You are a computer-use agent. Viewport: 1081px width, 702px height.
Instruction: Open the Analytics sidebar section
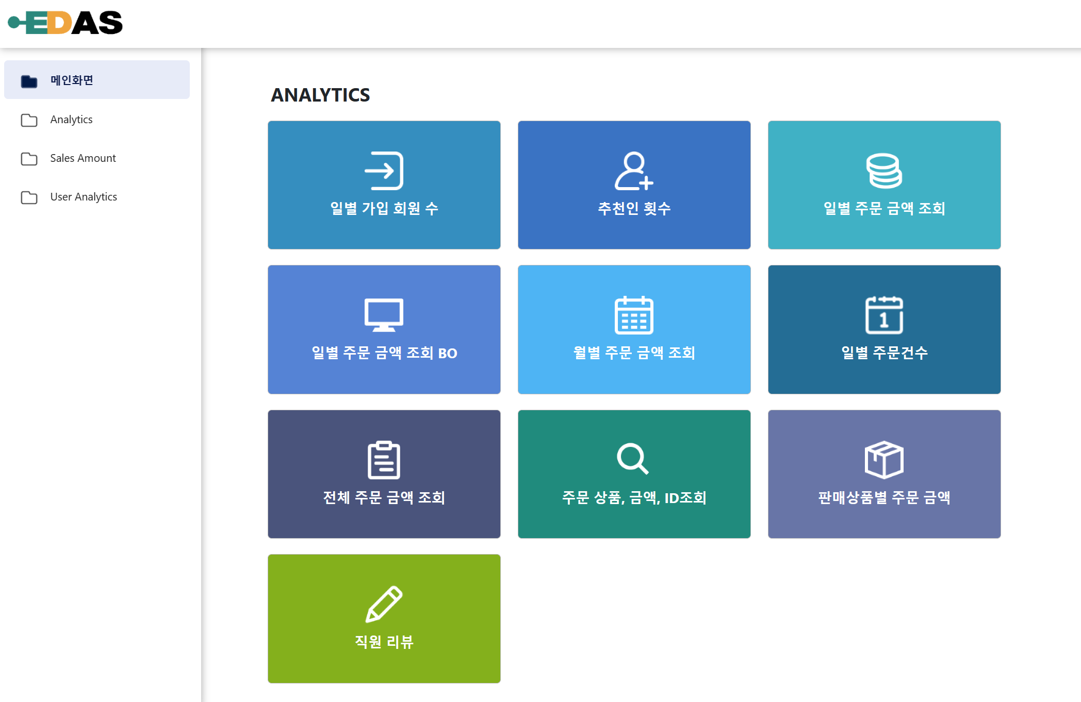point(71,120)
